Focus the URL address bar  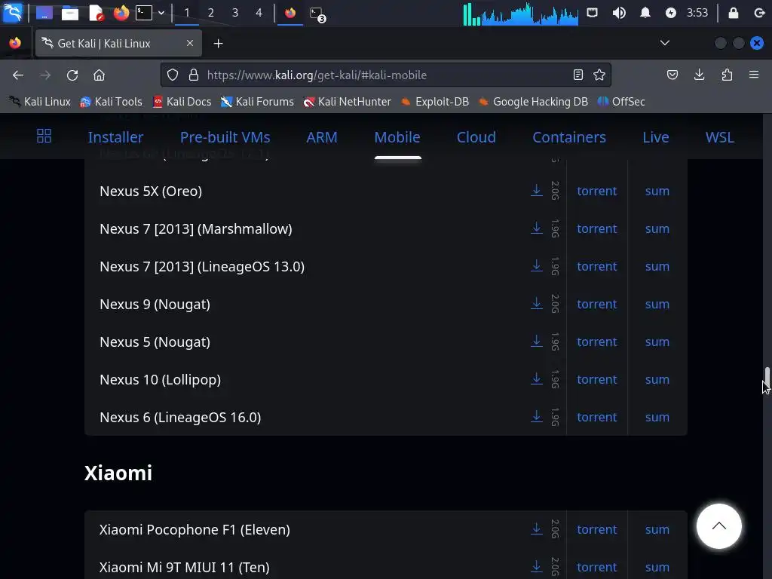(385, 75)
